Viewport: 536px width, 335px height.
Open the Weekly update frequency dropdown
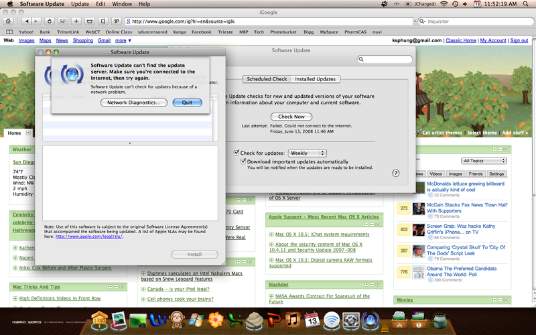tap(307, 153)
